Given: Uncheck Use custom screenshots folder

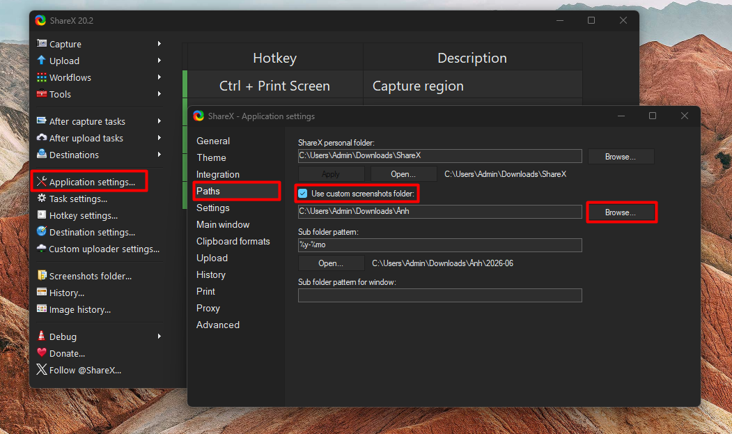Looking at the screenshot, I should pos(303,194).
